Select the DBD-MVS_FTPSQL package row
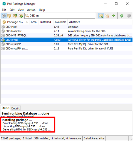133x141 pixels. [x=66, y=36]
